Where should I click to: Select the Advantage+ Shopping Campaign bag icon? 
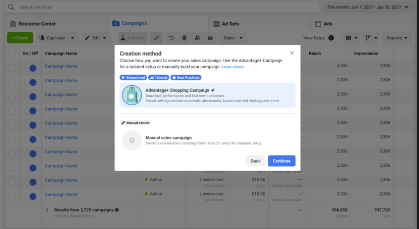(x=132, y=95)
